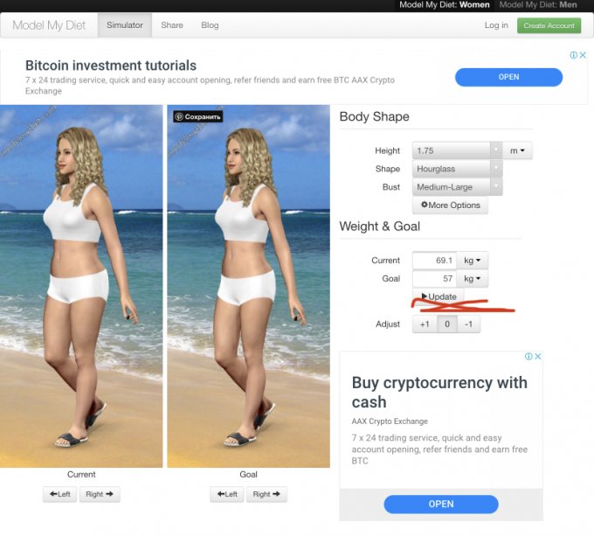Open the height unit dropdown

pos(519,150)
